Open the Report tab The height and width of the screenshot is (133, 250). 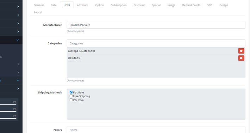38,12
